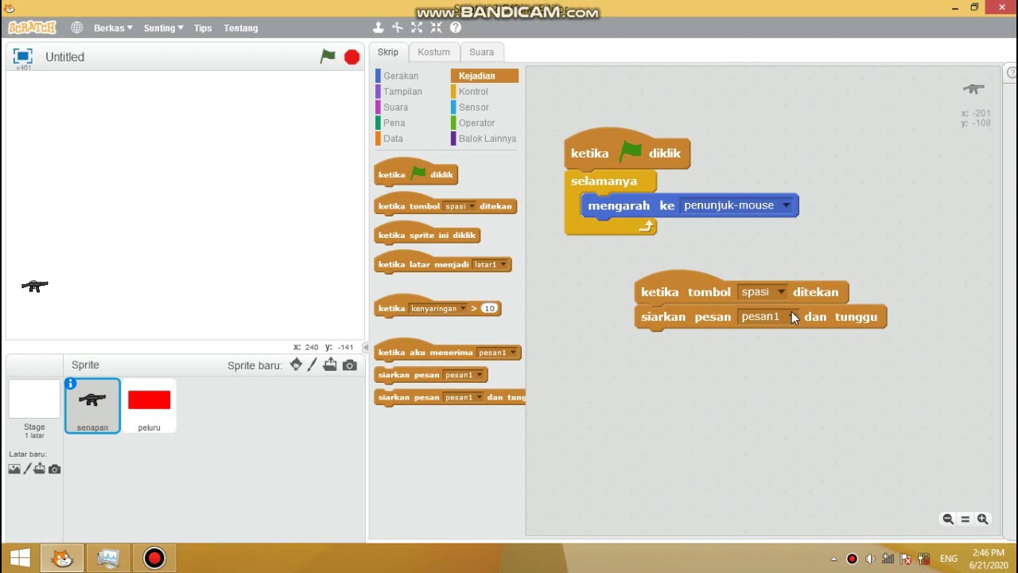The image size is (1018, 573).
Task: Click the block help question-mark icon
Action: [456, 28]
